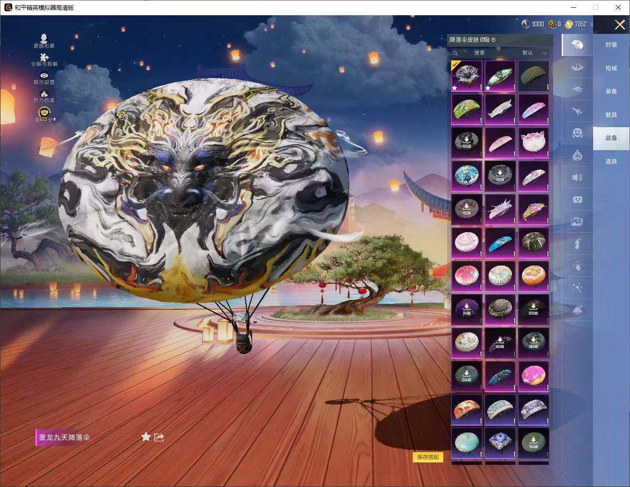630x487 pixels.
Task: Open the speaker voice pack category
Action: [577, 178]
